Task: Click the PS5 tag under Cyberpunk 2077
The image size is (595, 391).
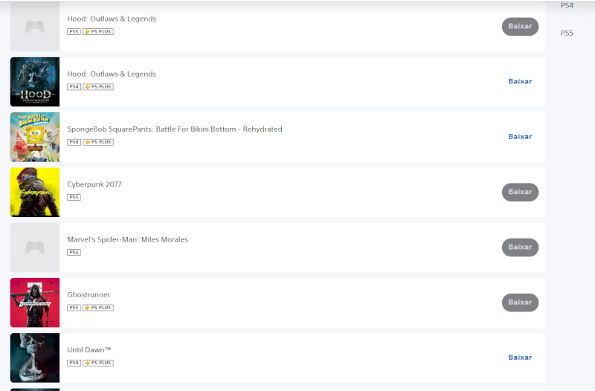Action: click(x=74, y=197)
